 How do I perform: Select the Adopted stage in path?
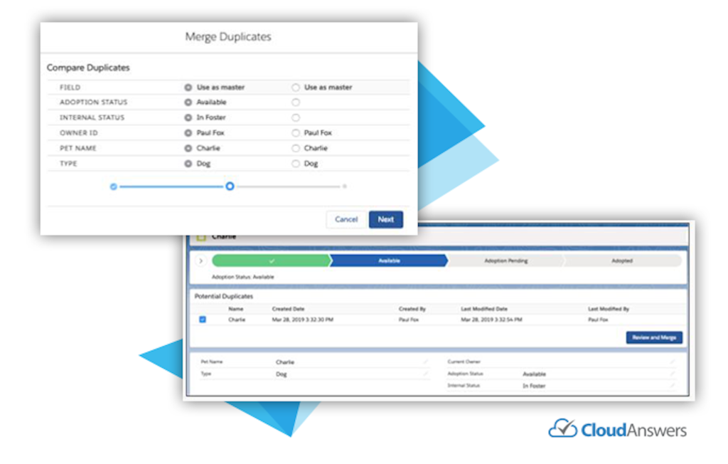point(621,261)
